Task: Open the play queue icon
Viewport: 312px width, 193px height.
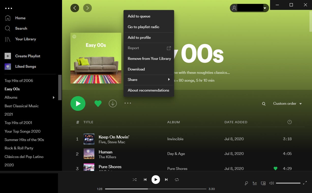Action: tap(255, 183)
